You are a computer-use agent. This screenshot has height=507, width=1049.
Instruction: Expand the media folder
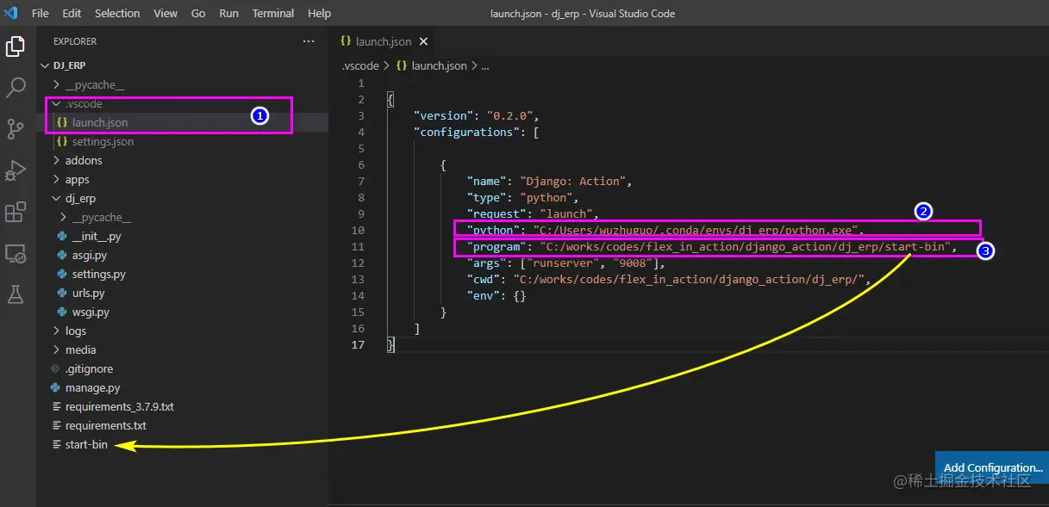click(80, 349)
